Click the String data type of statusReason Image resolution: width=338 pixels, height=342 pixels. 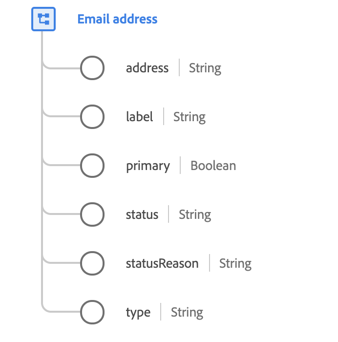[x=235, y=264]
